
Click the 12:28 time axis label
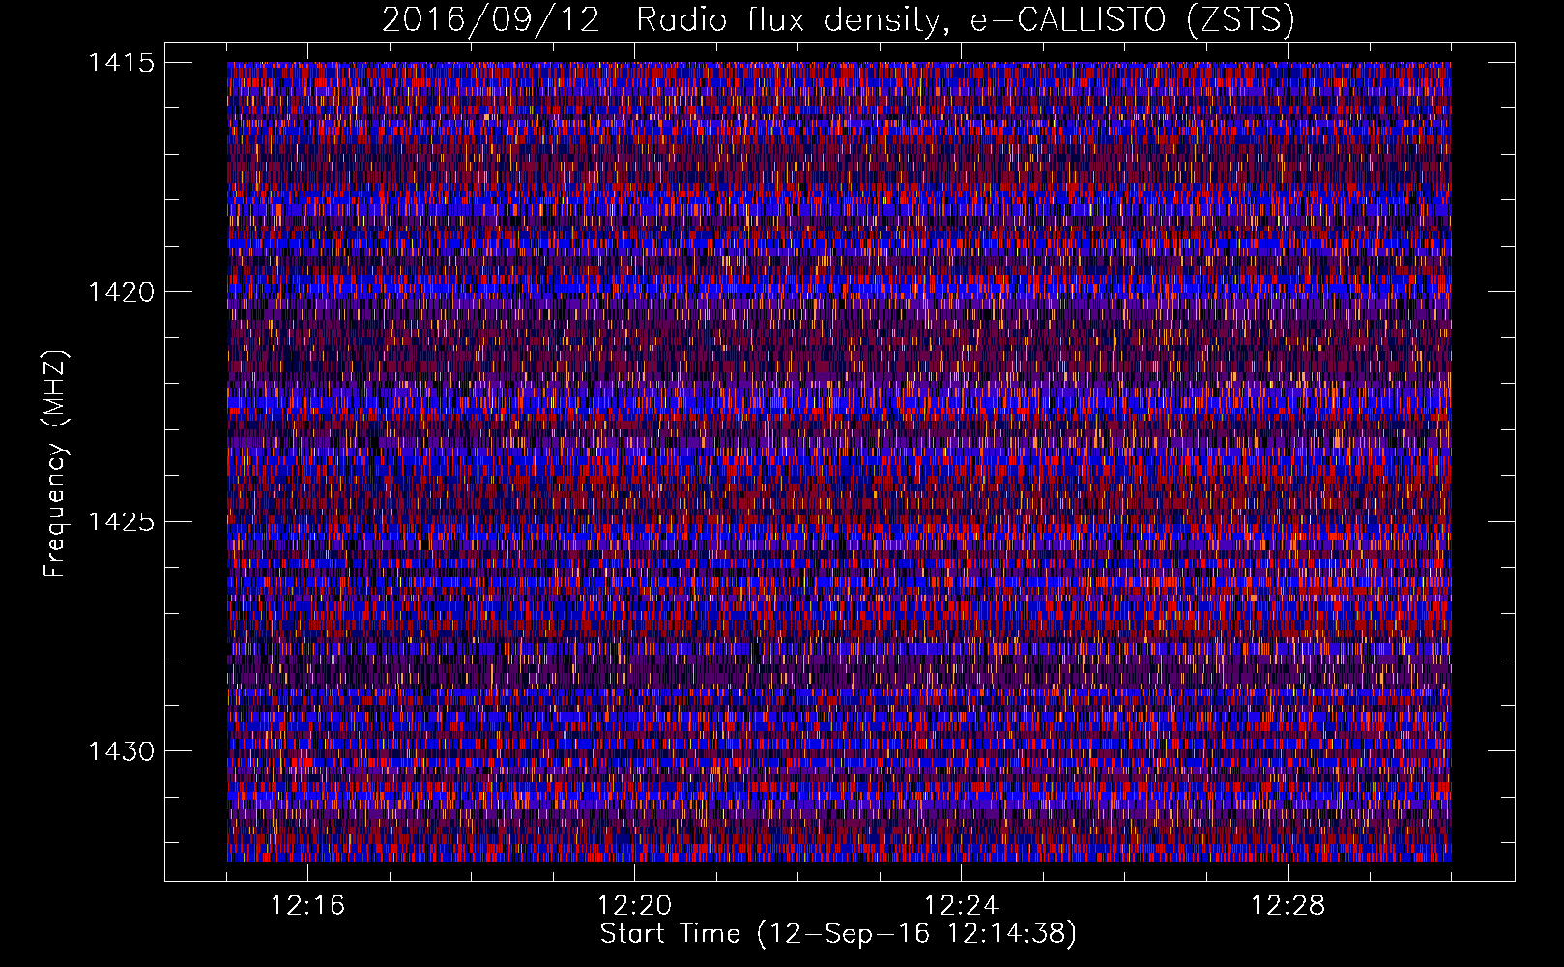[x=1288, y=906]
